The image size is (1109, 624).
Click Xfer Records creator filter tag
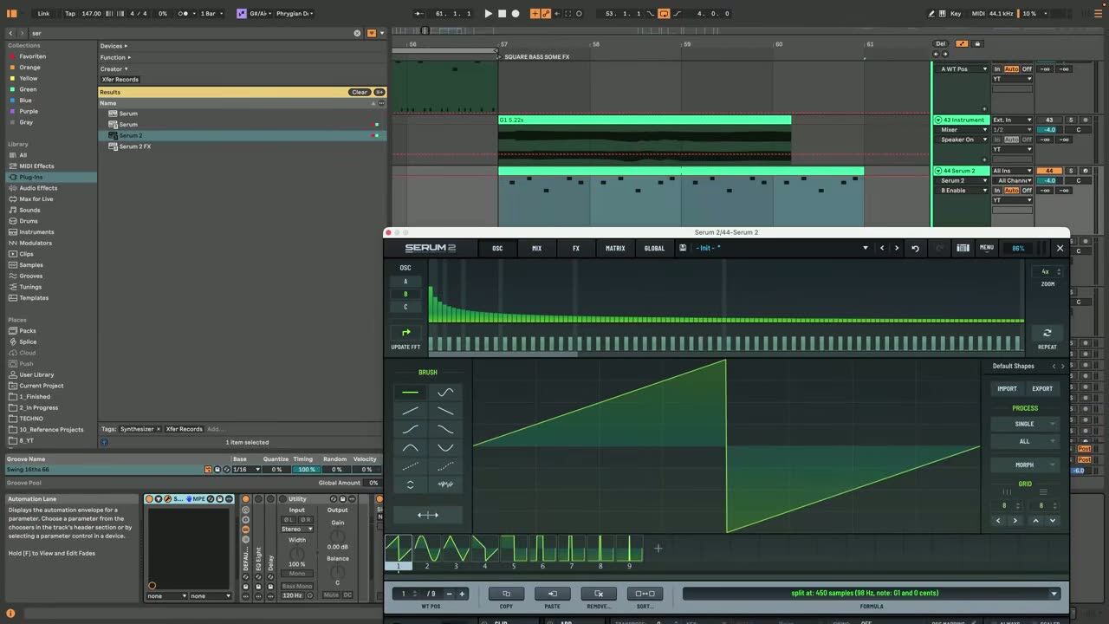point(120,80)
